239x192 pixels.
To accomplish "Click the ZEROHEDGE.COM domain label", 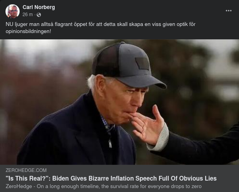I will [x=26, y=170].
